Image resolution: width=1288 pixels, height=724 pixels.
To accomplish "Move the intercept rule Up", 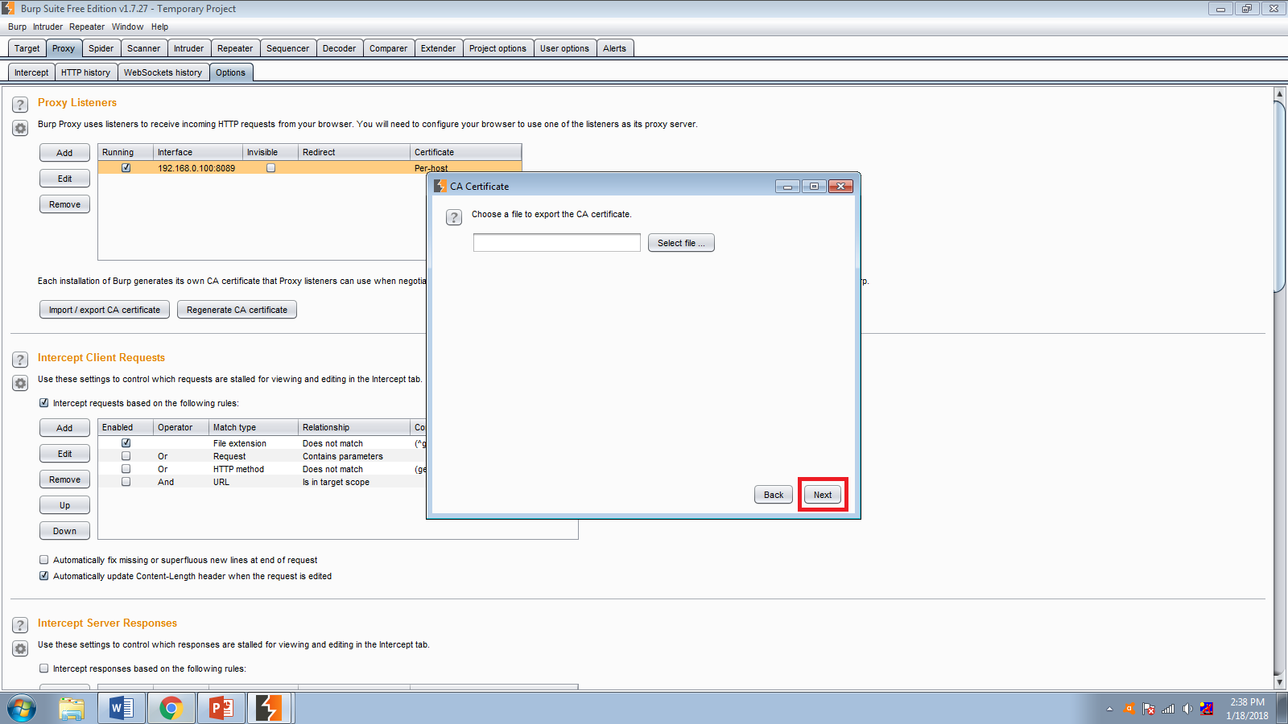I will [64, 505].
